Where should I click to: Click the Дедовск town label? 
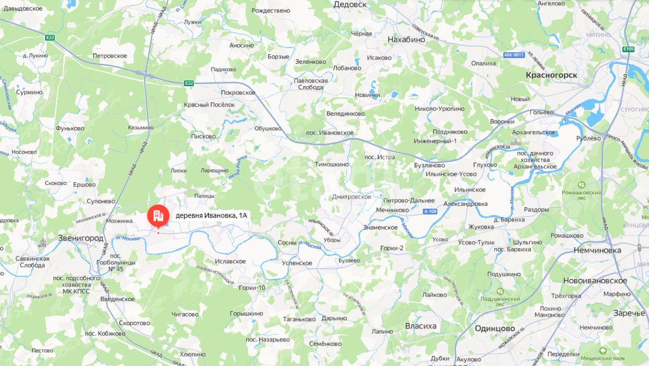coord(350,4)
